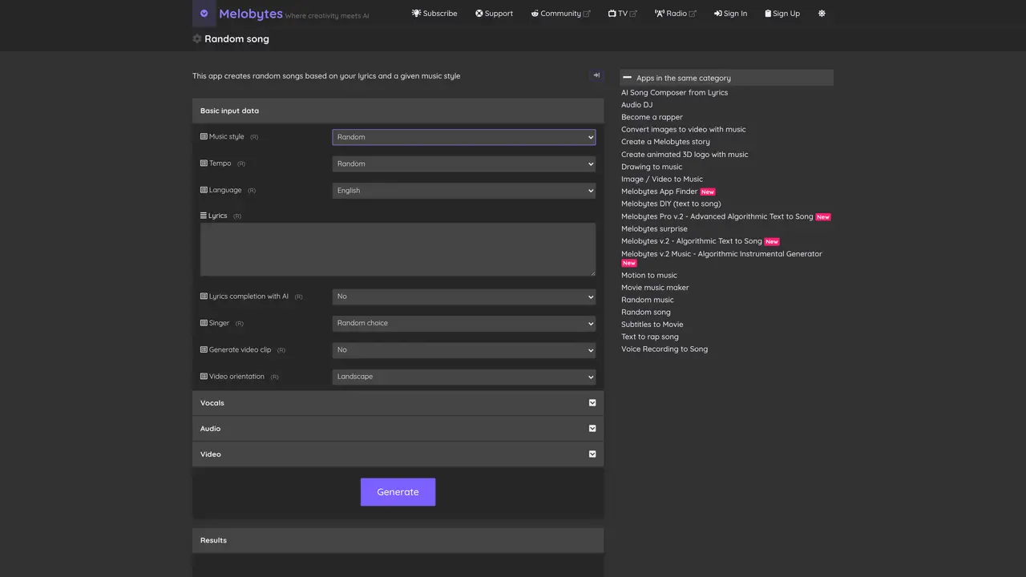
Task: Click the Results panel header
Action: (x=398, y=540)
